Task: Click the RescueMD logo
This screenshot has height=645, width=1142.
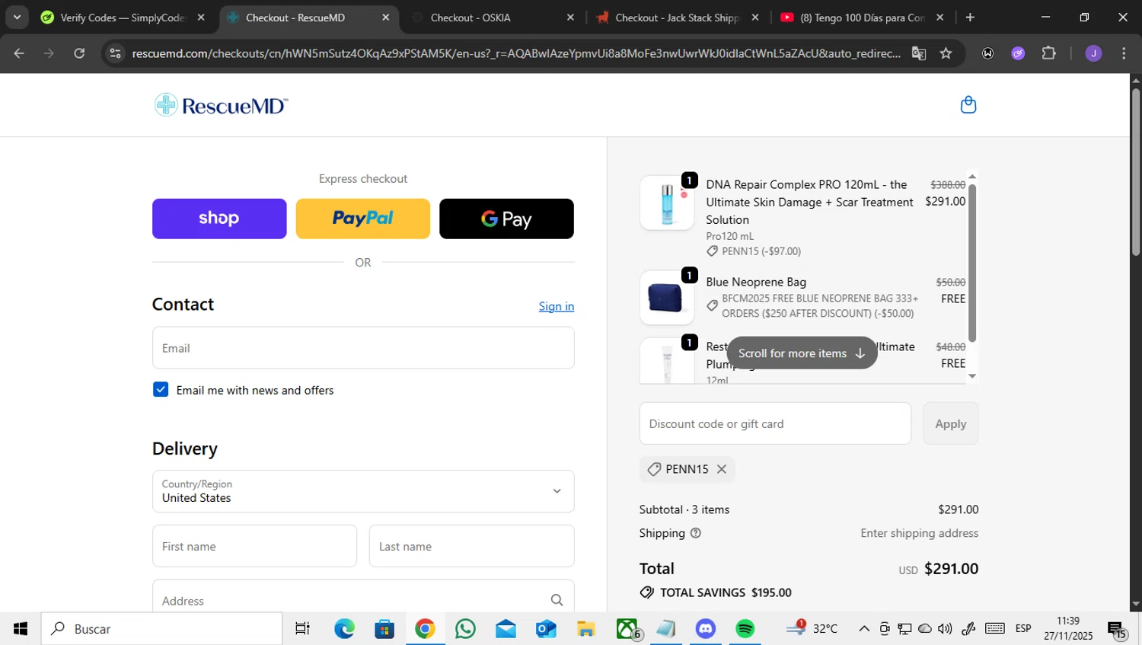Action: pos(221,105)
